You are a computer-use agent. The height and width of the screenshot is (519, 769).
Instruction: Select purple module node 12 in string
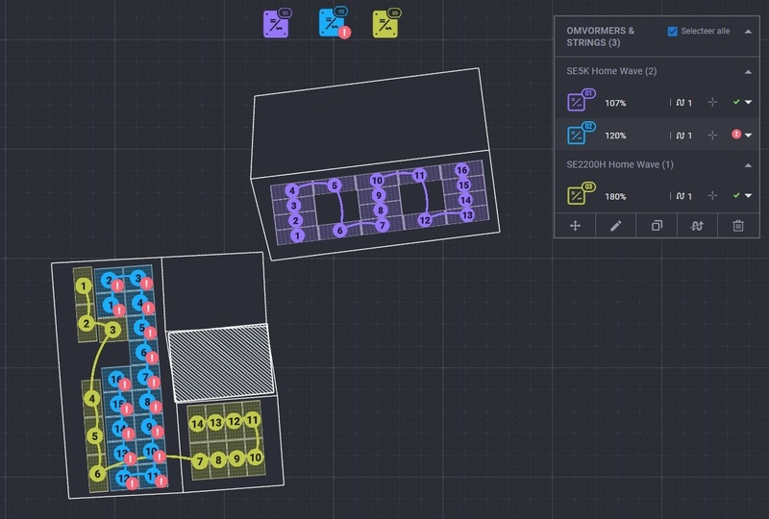[x=425, y=220]
